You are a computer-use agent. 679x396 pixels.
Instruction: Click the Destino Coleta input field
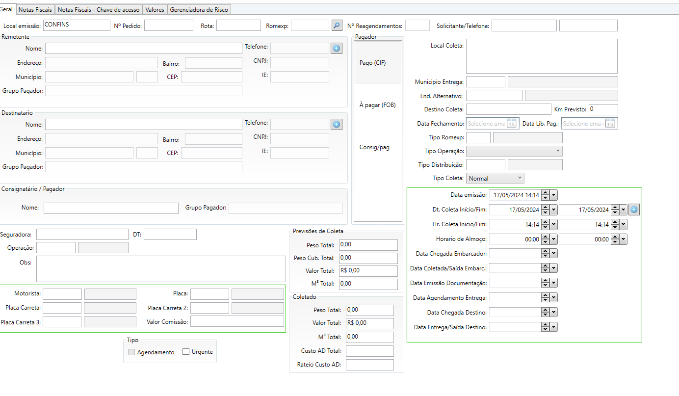[x=509, y=109]
